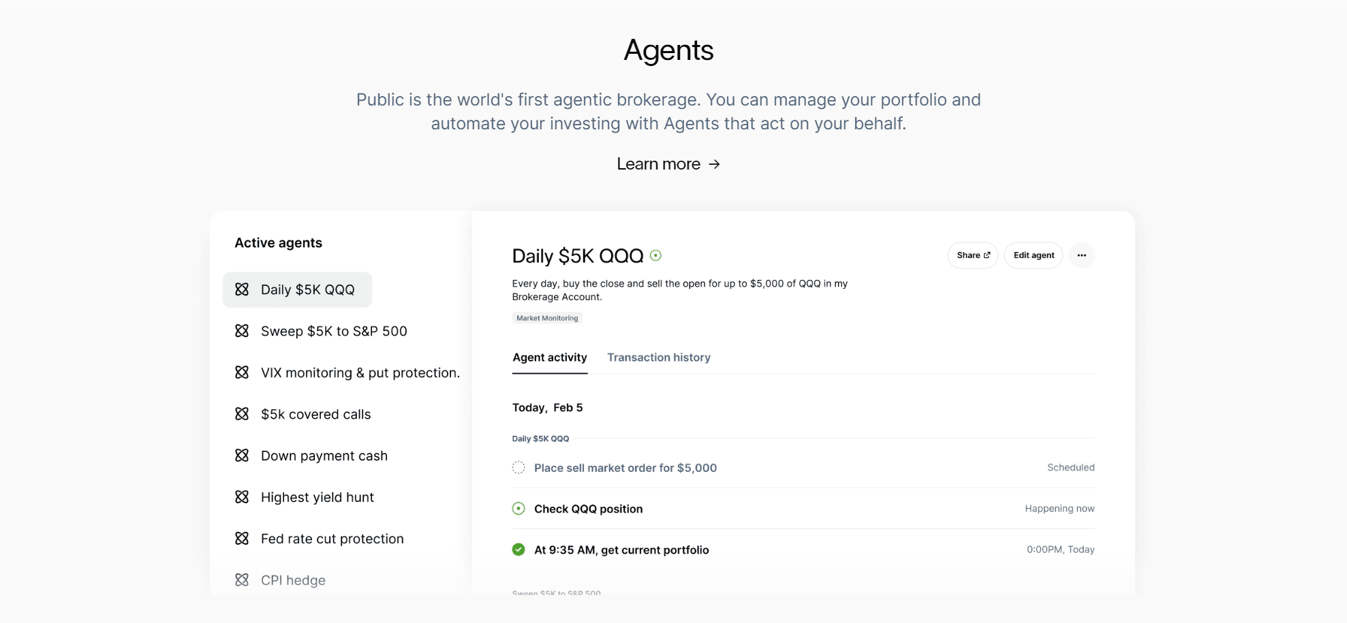The height and width of the screenshot is (623, 1347).
Task: Click the CPI hedge agent icon
Action: [242, 580]
